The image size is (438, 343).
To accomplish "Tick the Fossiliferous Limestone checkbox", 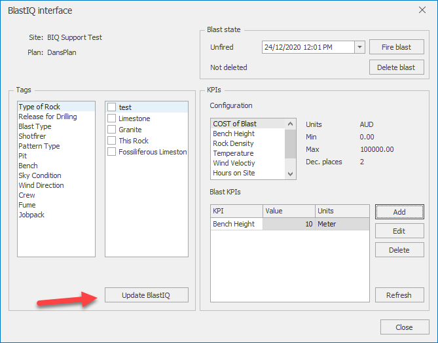I will [x=112, y=152].
